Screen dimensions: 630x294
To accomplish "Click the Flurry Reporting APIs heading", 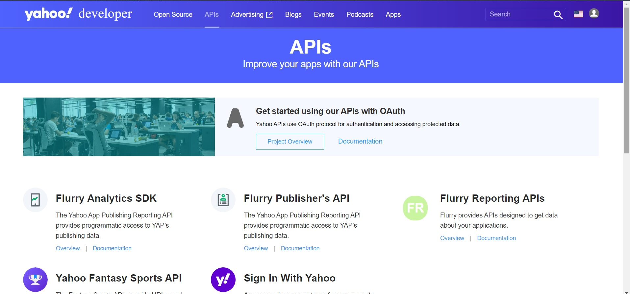I will (x=492, y=198).
